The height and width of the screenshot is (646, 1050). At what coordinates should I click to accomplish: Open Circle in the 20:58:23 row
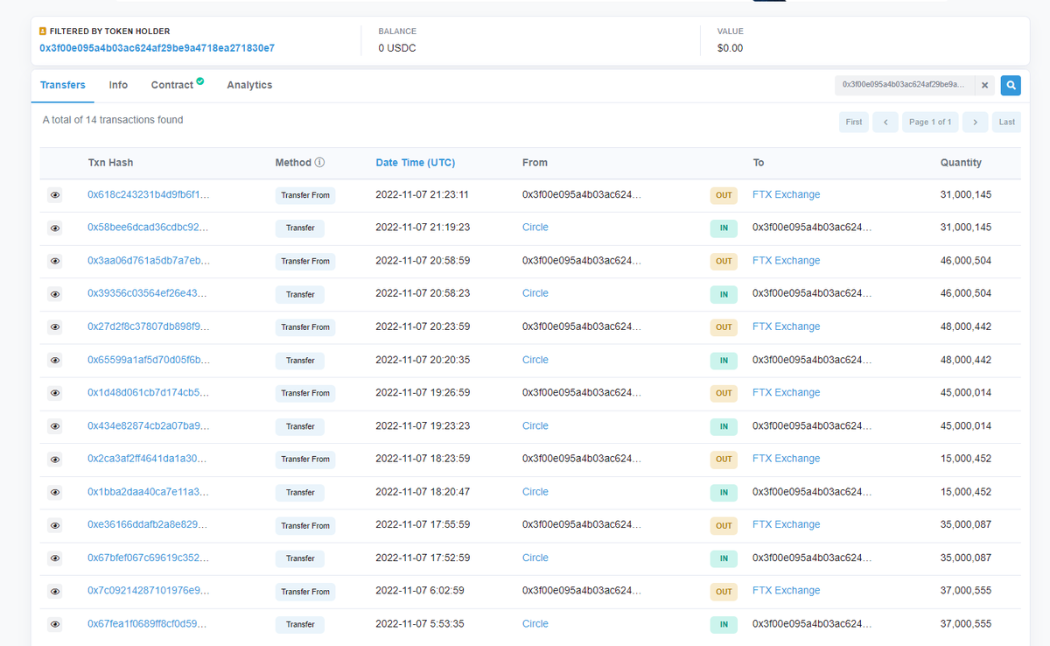[535, 293]
